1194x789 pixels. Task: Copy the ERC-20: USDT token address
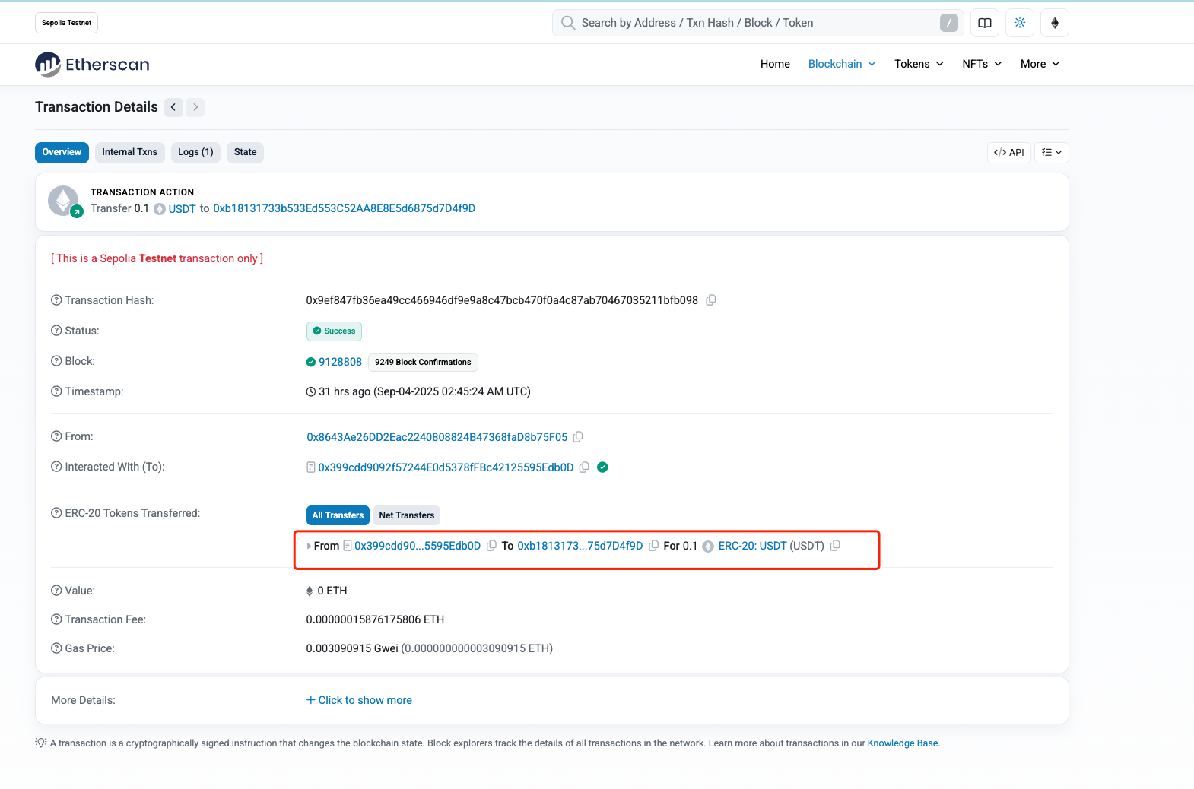click(x=835, y=546)
